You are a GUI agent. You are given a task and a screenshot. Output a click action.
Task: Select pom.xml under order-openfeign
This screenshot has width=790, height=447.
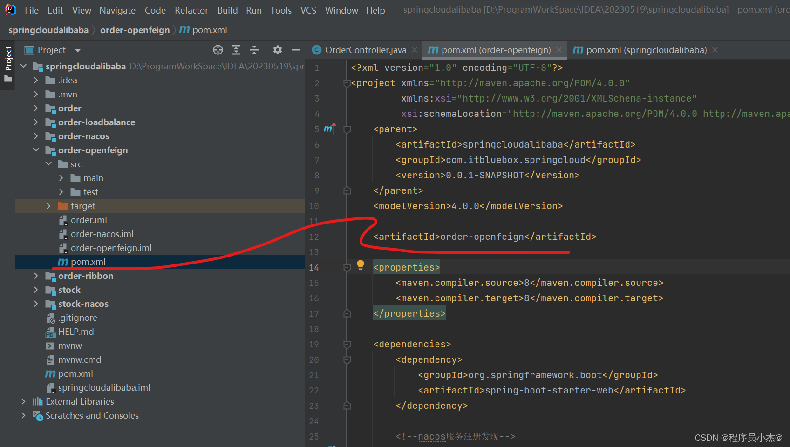[x=88, y=262]
